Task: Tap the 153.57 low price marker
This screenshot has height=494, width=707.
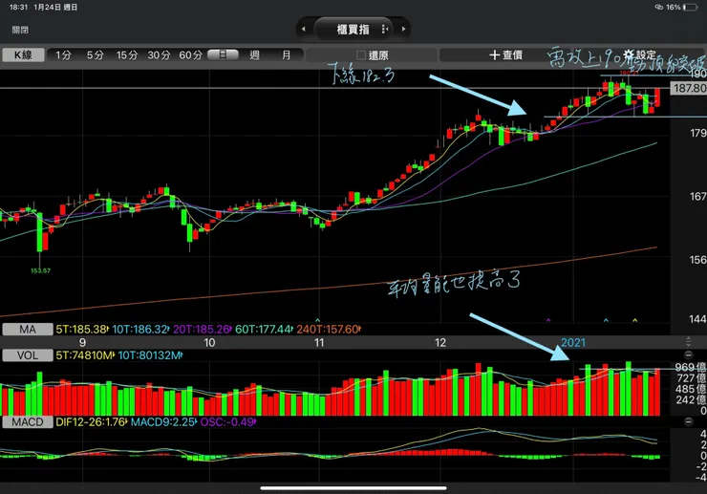Action: pyautogui.click(x=40, y=270)
